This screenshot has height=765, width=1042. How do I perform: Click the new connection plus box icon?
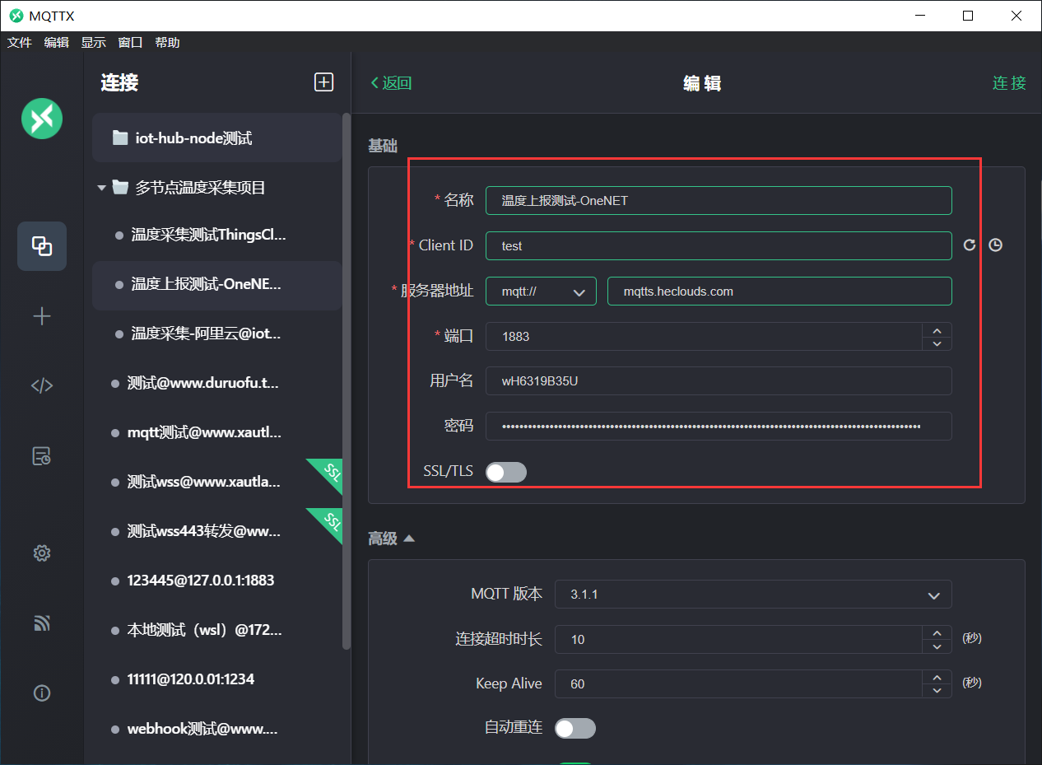point(323,82)
